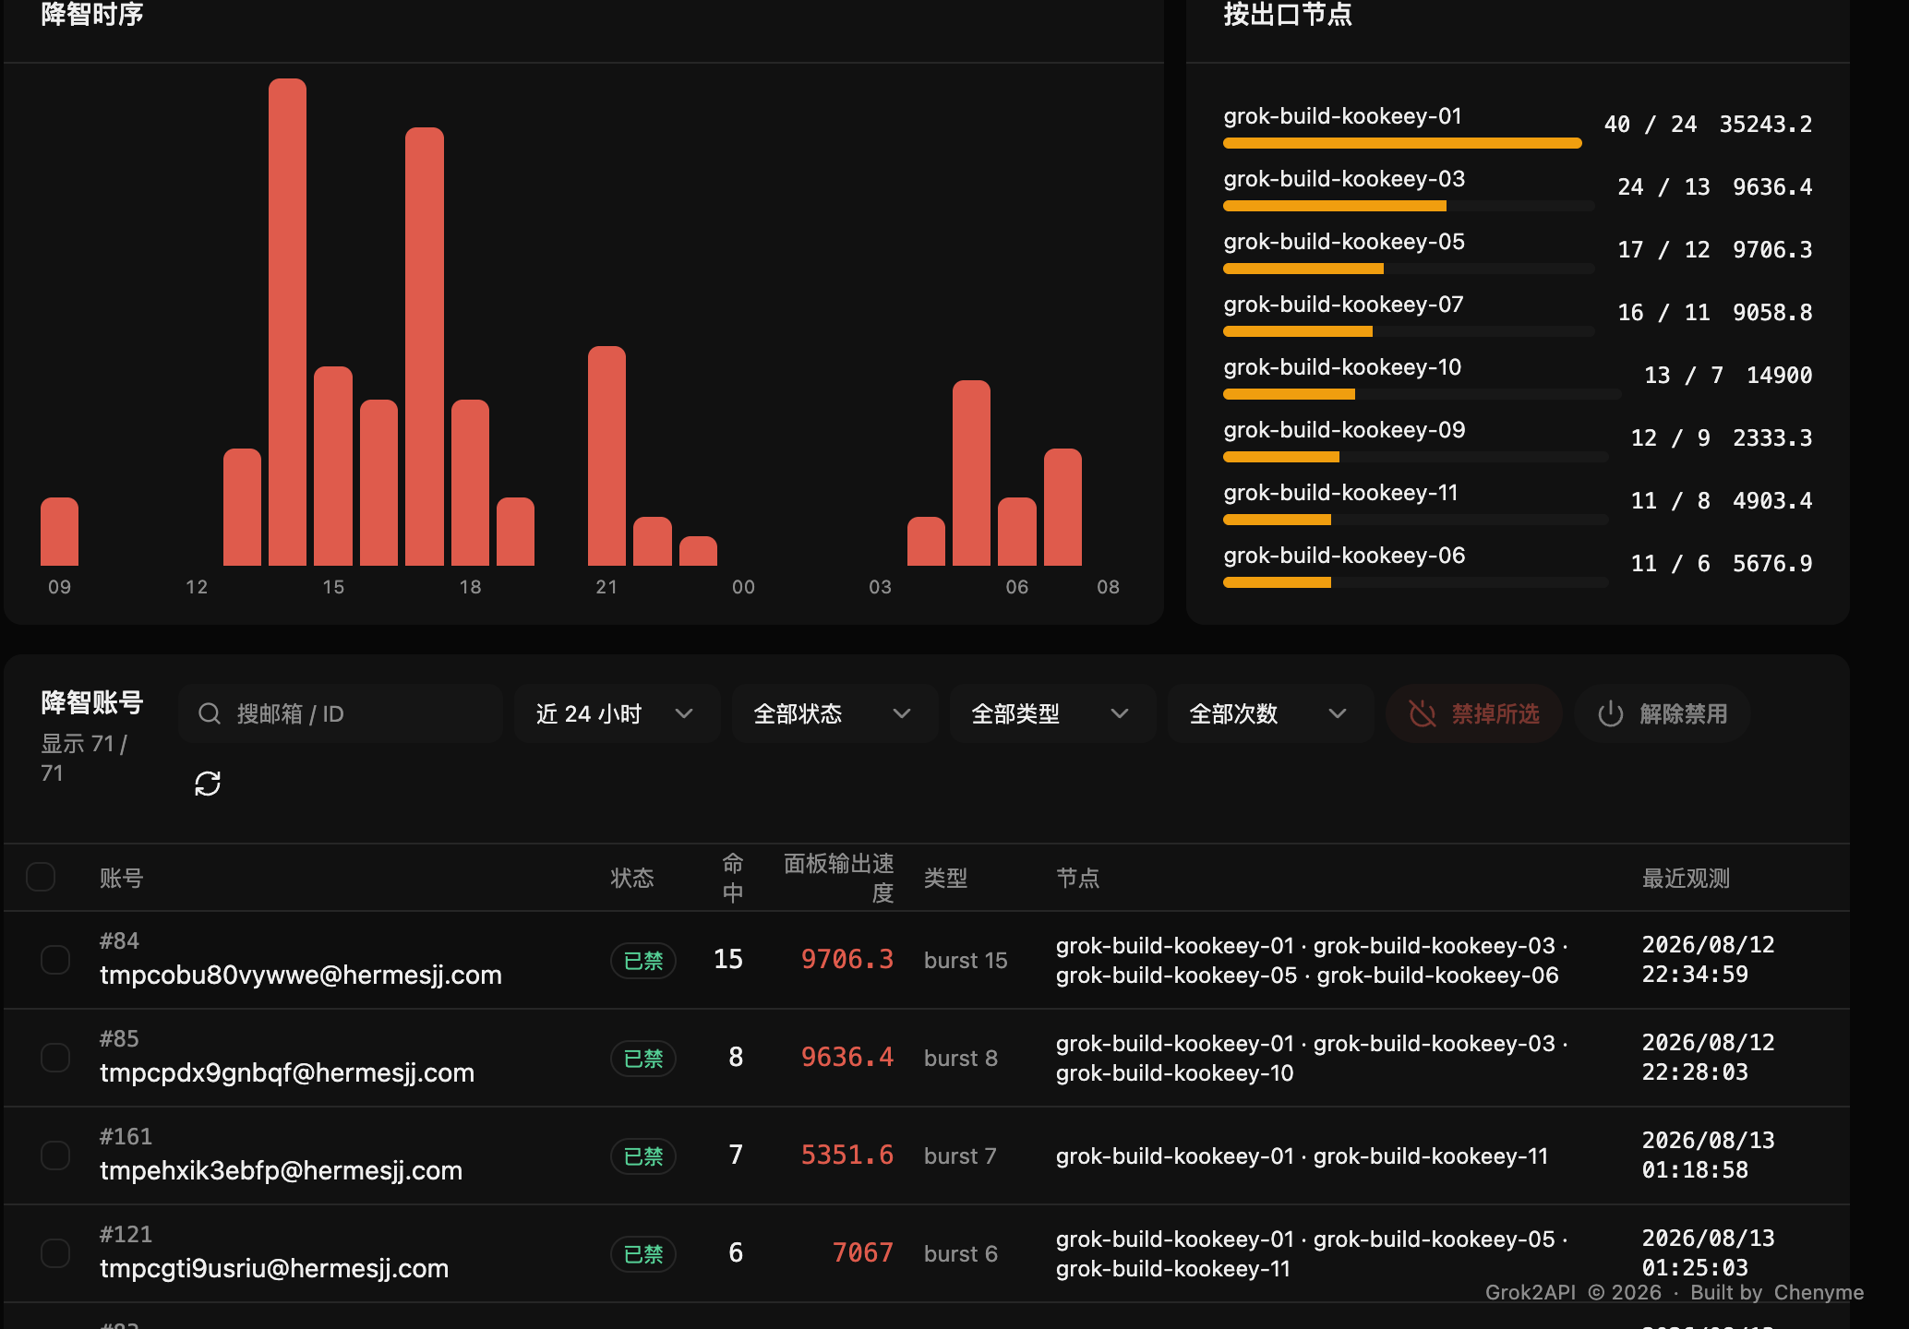
Task: Expand the 全部次数 count filter
Action: (1270, 713)
